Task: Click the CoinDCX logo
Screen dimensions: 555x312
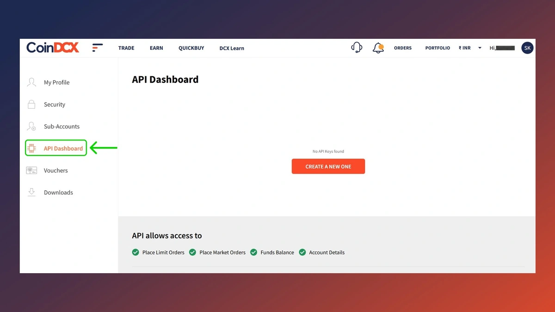Action: 53,48
